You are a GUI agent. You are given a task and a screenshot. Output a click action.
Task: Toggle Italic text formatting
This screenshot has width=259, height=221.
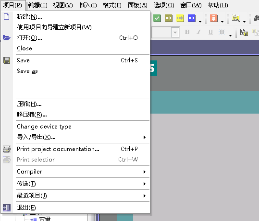tap(199, 32)
